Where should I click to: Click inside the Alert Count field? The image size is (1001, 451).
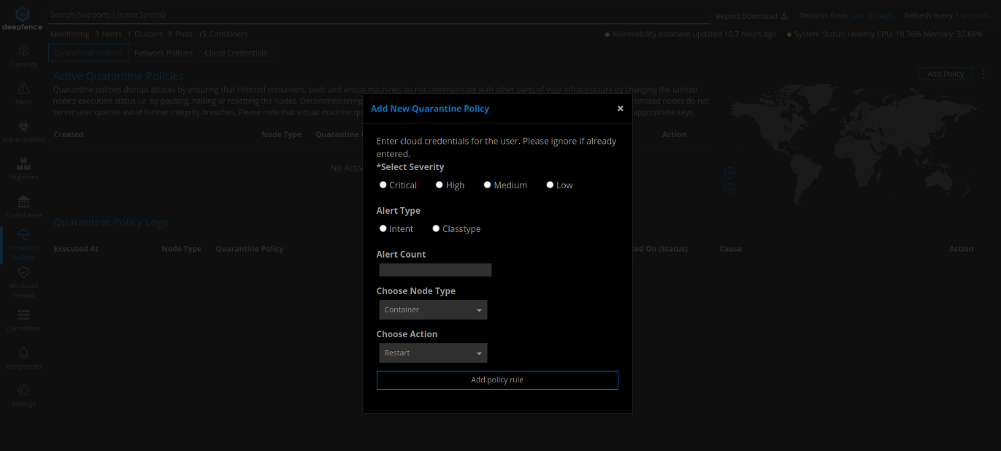click(x=434, y=269)
